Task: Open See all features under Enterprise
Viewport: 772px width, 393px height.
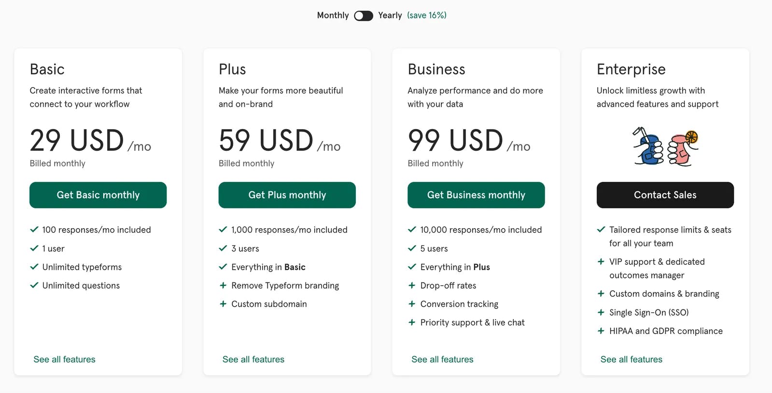Action: pos(631,360)
